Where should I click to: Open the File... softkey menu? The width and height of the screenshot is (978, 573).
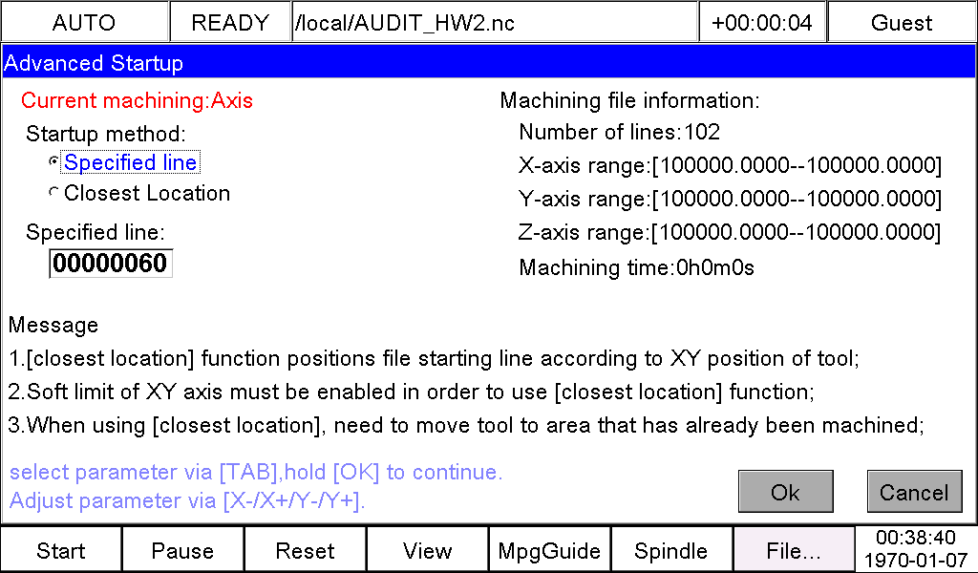(794, 550)
